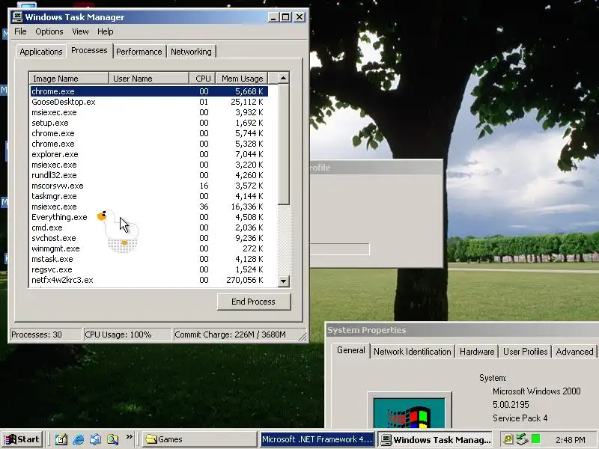Click the Windows Task Manager taskbar button
Image resolution: width=599 pixels, height=449 pixels.
(436, 440)
